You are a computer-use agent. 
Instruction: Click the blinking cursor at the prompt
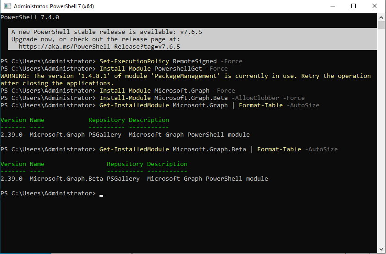pos(101,196)
